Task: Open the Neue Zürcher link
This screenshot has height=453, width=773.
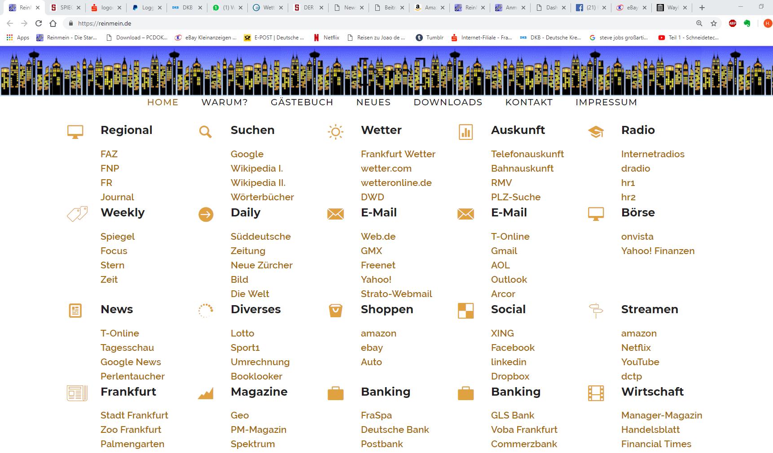Action: click(262, 265)
